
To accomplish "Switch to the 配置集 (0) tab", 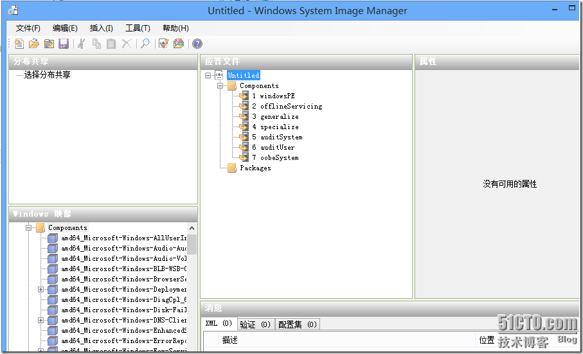I will [298, 324].
